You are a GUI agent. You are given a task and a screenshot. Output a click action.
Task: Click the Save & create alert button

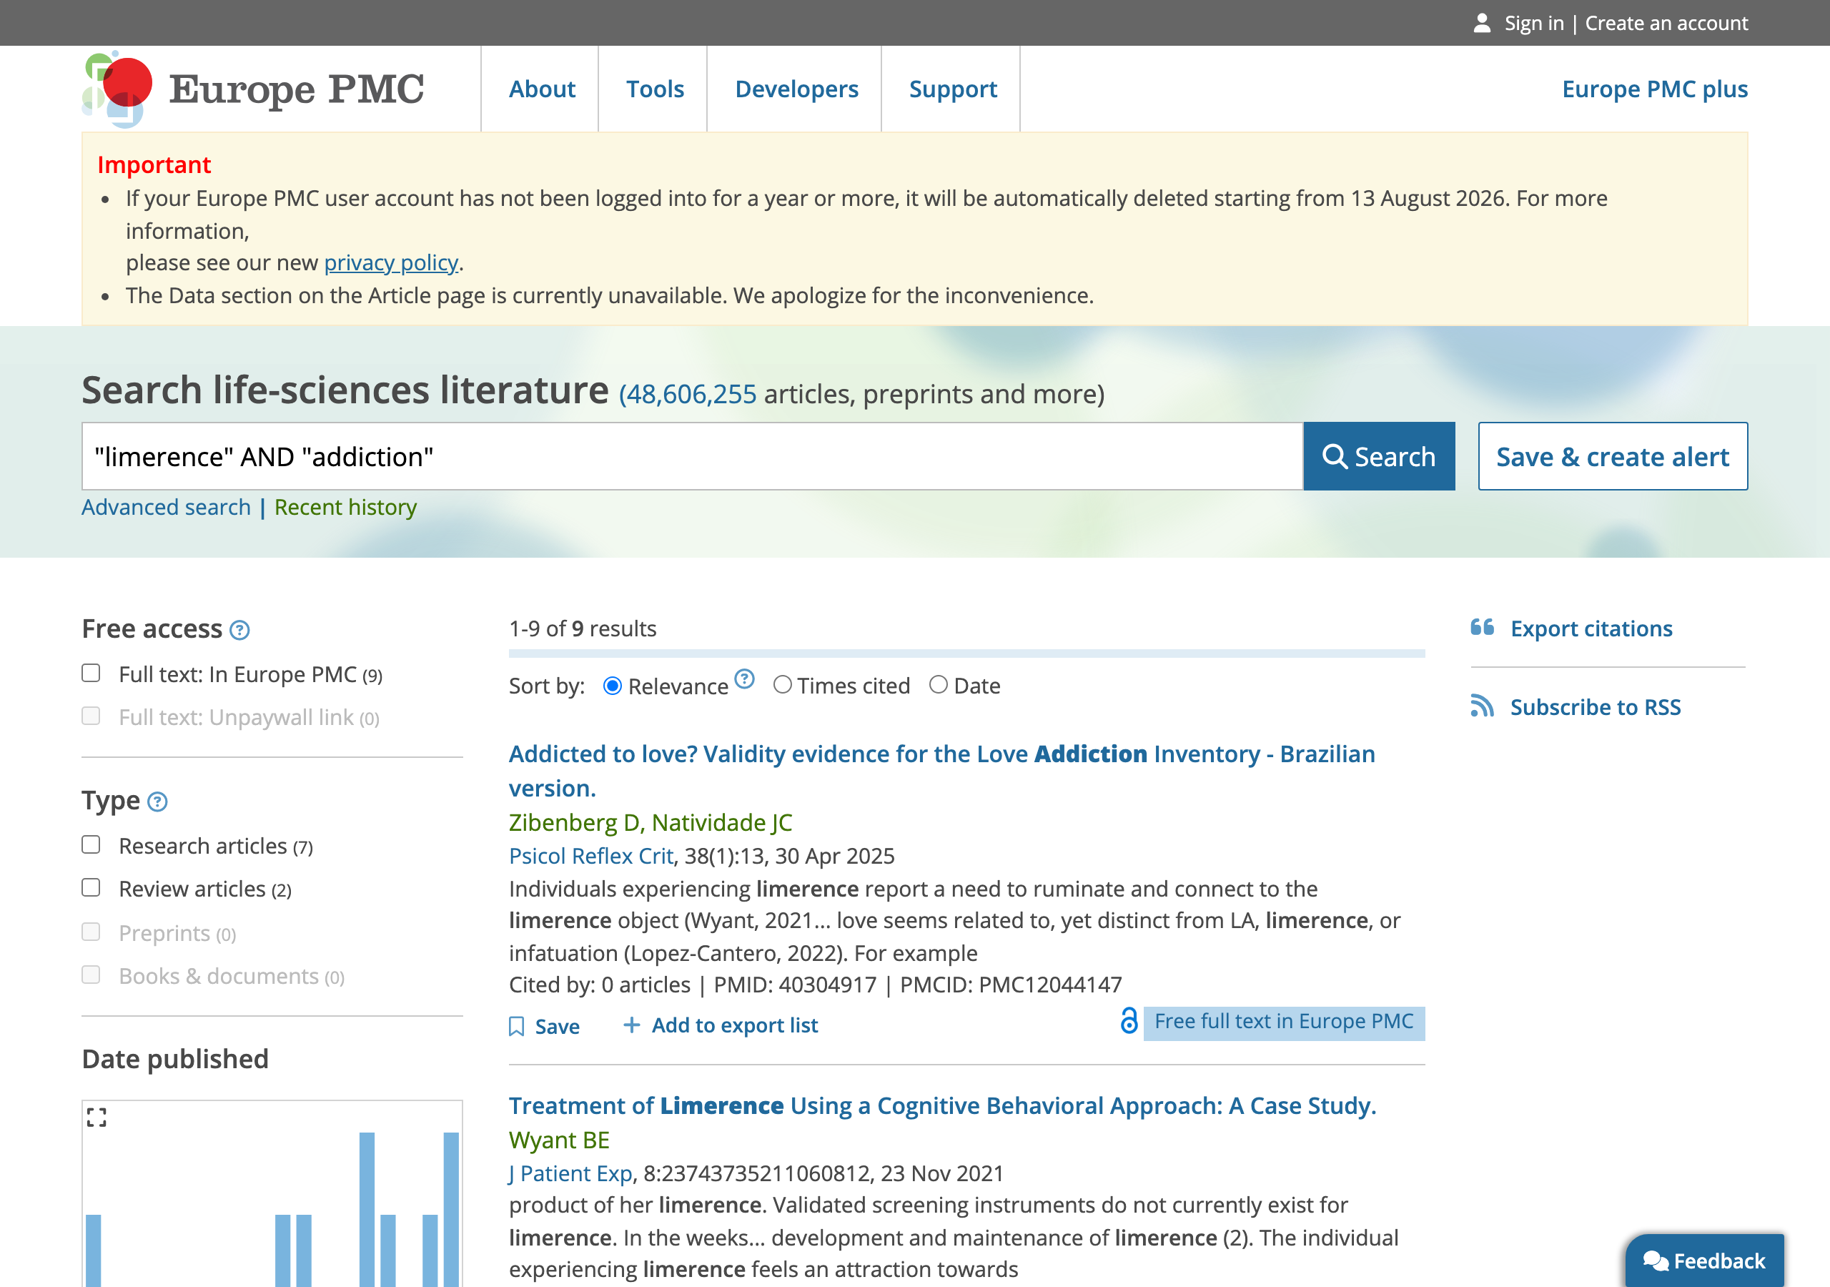coord(1613,456)
